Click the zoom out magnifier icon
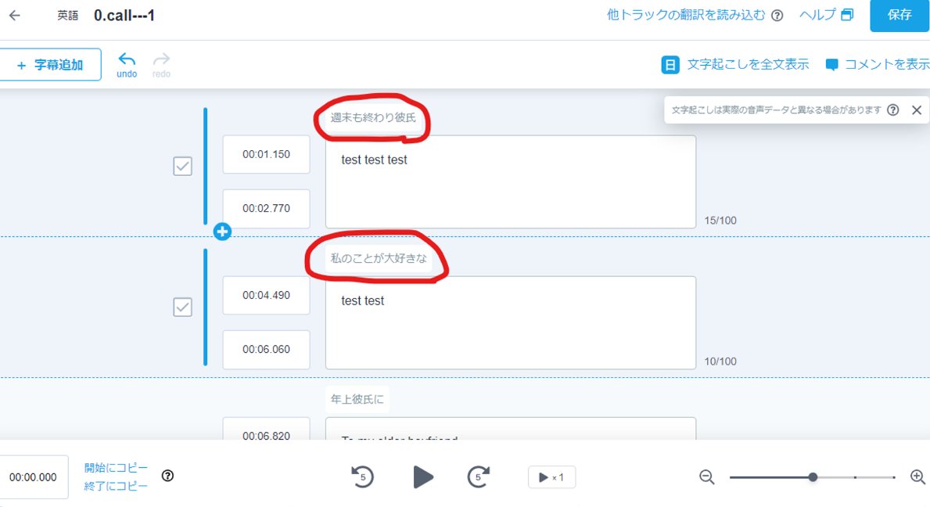930x507 pixels. coord(706,476)
